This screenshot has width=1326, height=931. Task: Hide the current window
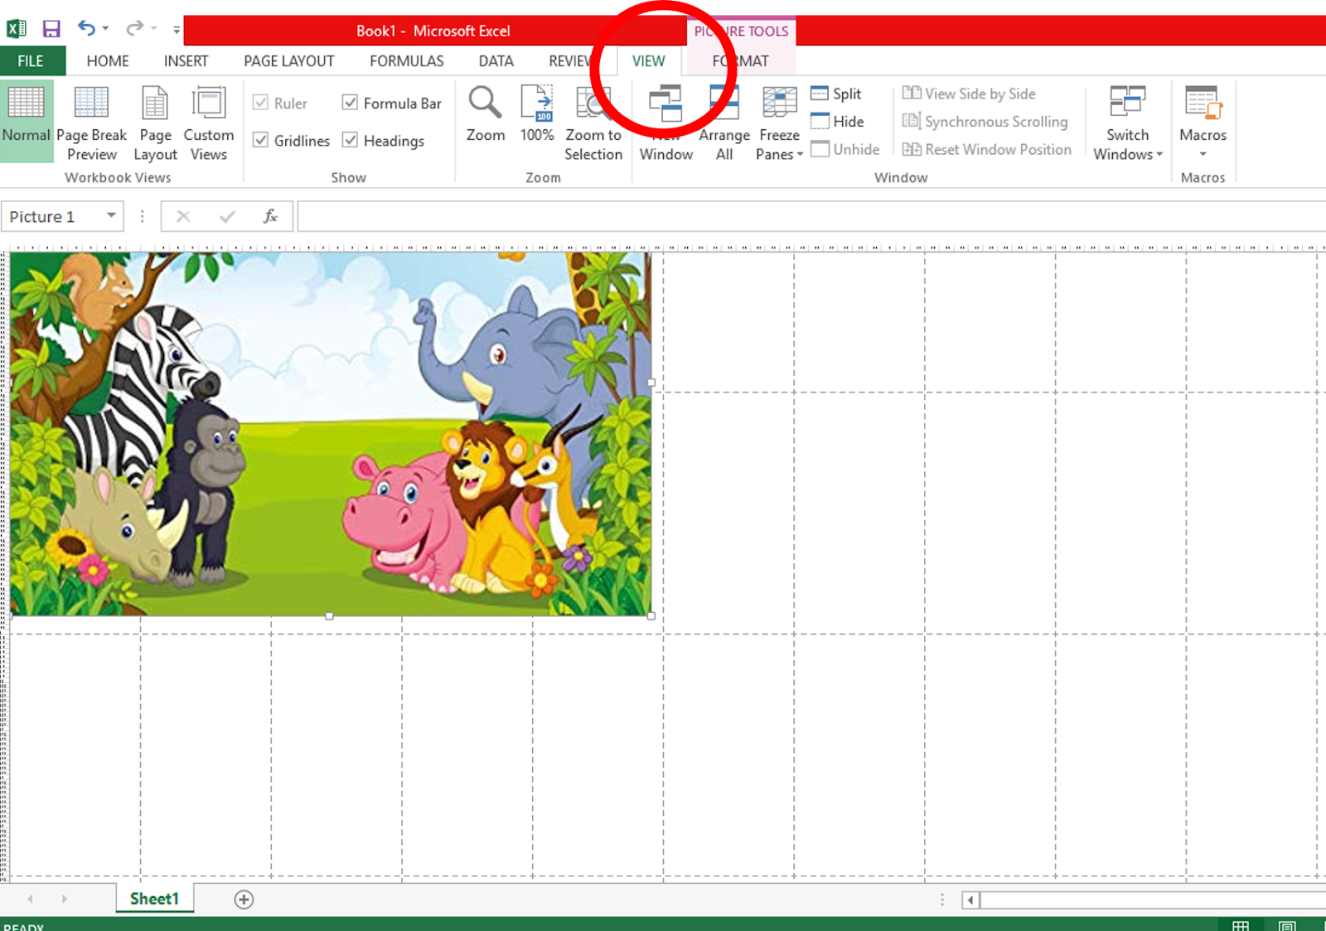842,121
